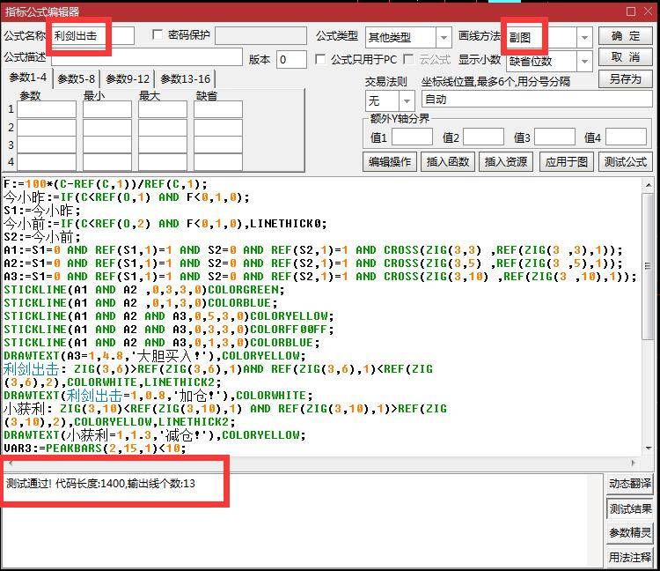Screen dimensions: 660x571
Task: Click the 值4 input field
Action: (x=626, y=137)
